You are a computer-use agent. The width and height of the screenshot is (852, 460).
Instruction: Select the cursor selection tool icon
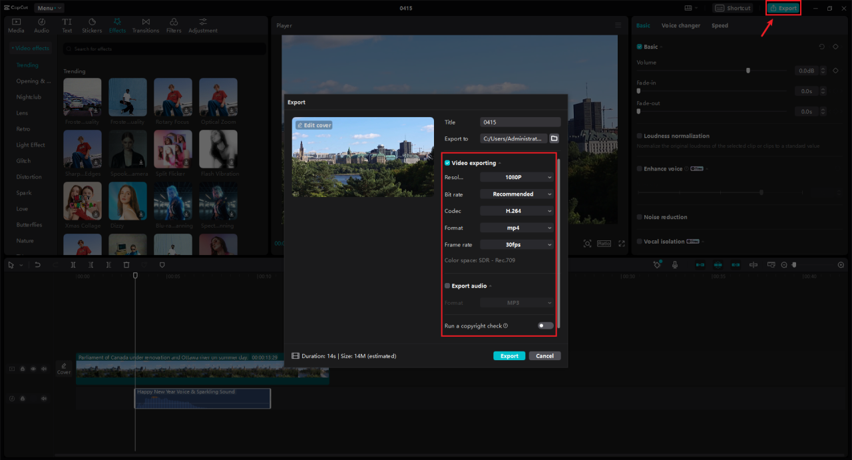(11, 264)
